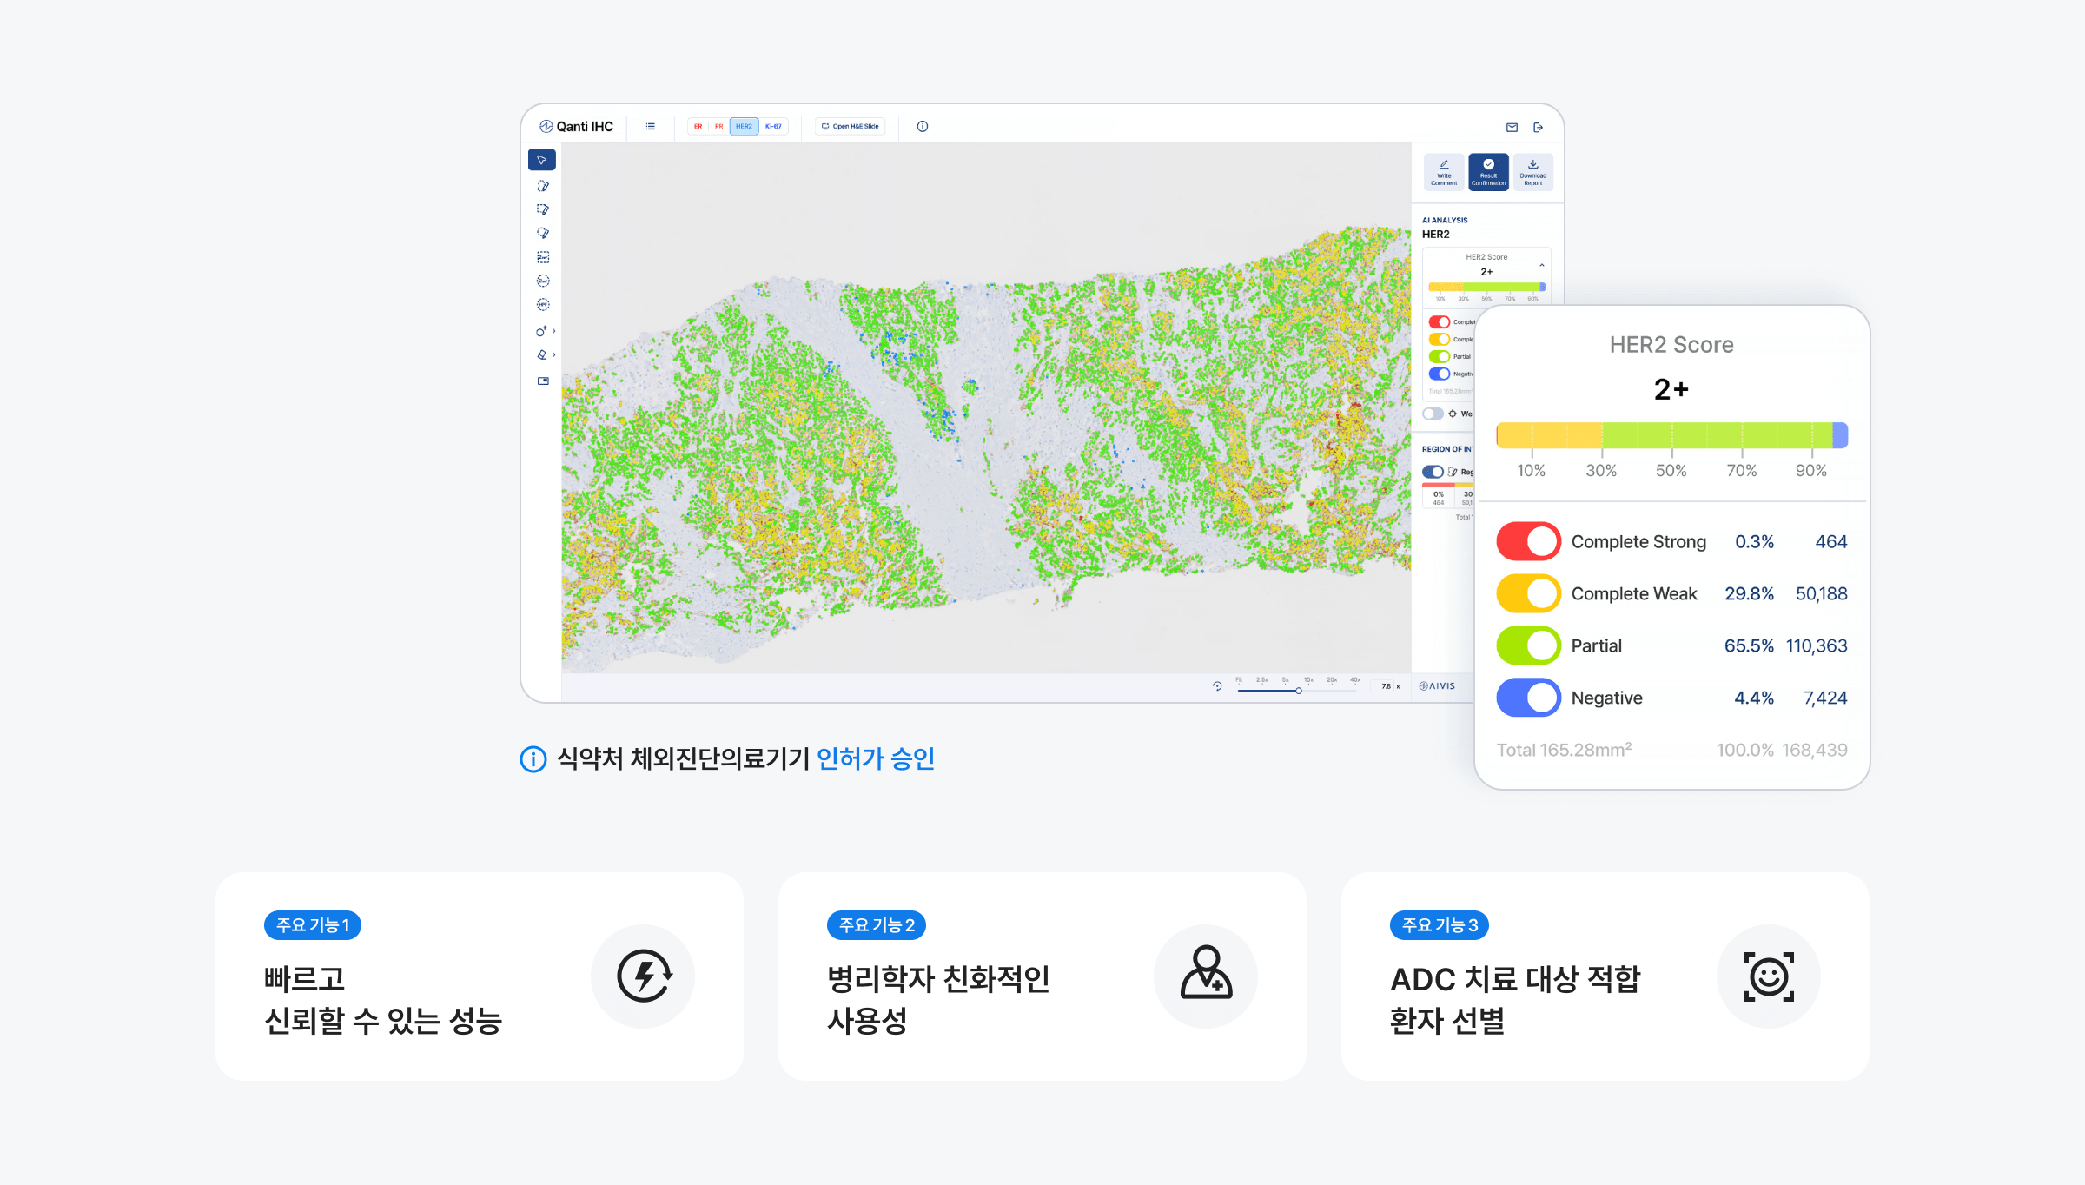Open the mail envelope icon
Screen dimensions: 2085x1185
(x=1512, y=128)
